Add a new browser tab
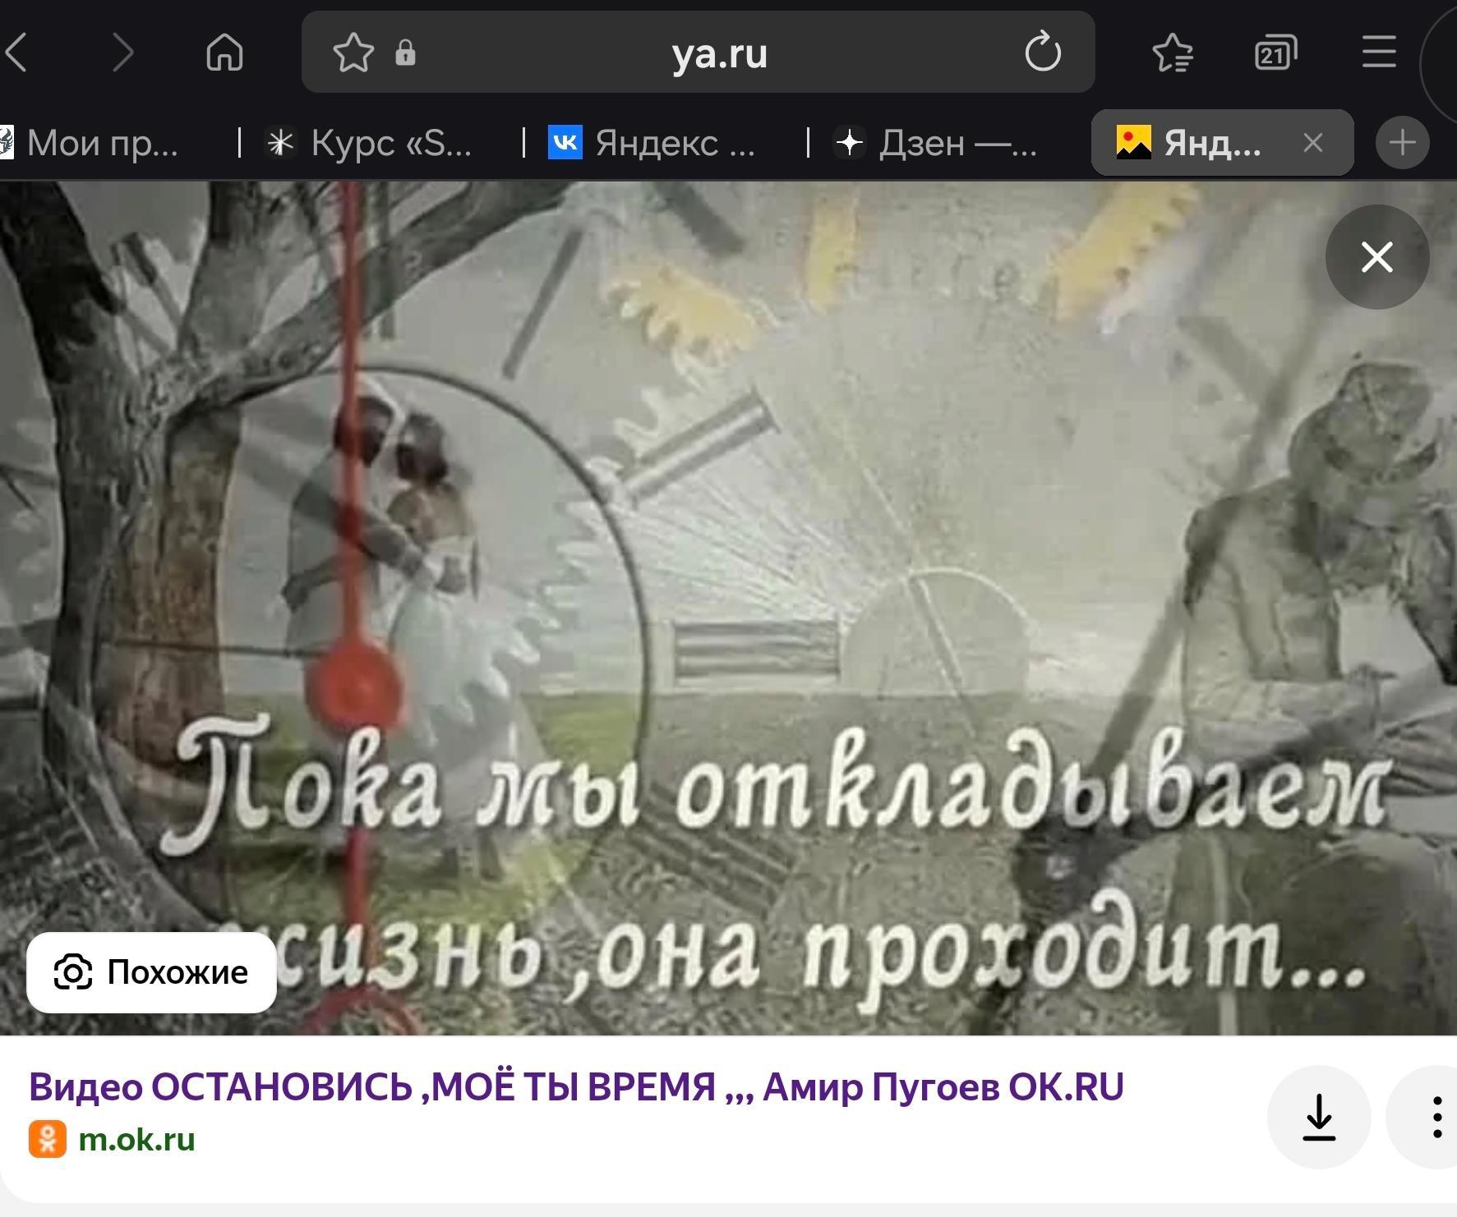This screenshot has width=1457, height=1217. 1402,143
